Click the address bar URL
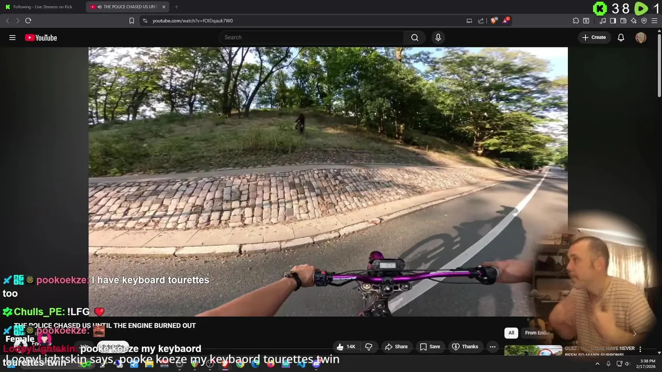662x372 pixels. pyautogui.click(x=192, y=21)
